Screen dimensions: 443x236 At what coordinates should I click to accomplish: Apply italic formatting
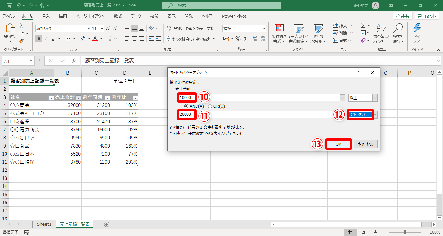click(x=46, y=39)
